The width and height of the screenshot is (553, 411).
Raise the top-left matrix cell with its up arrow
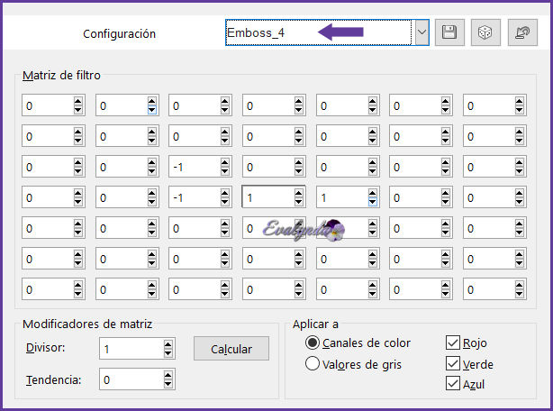click(x=77, y=101)
